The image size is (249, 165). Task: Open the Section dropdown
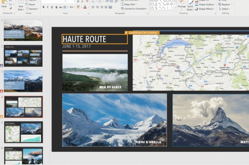coord(32,9)
